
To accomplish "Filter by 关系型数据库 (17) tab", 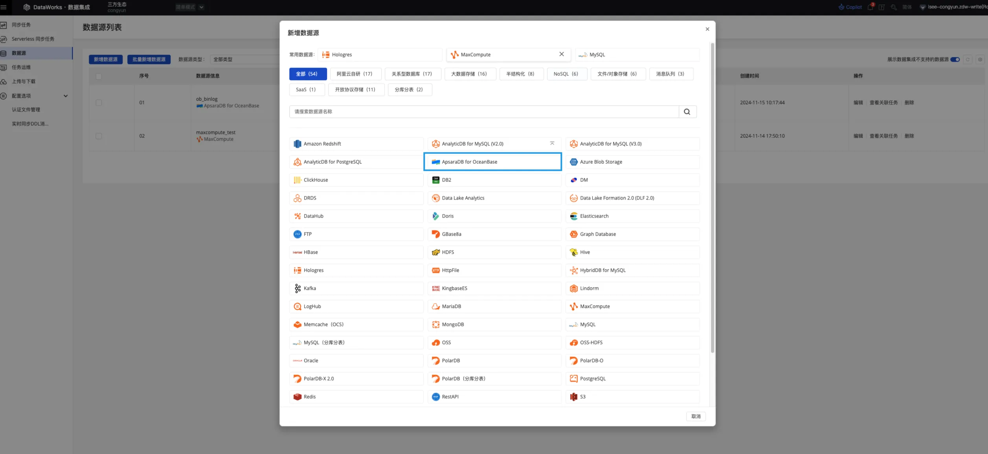I will coord(413,74).
